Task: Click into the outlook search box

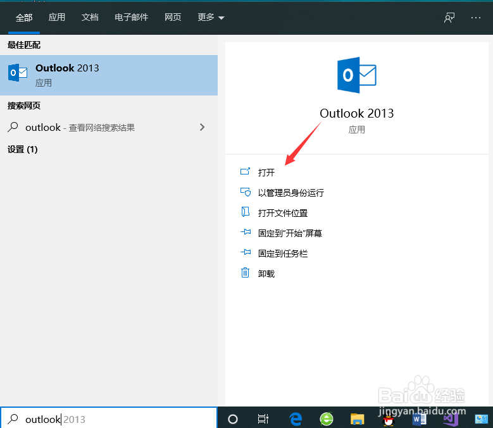Action: (x=109, y=418)
